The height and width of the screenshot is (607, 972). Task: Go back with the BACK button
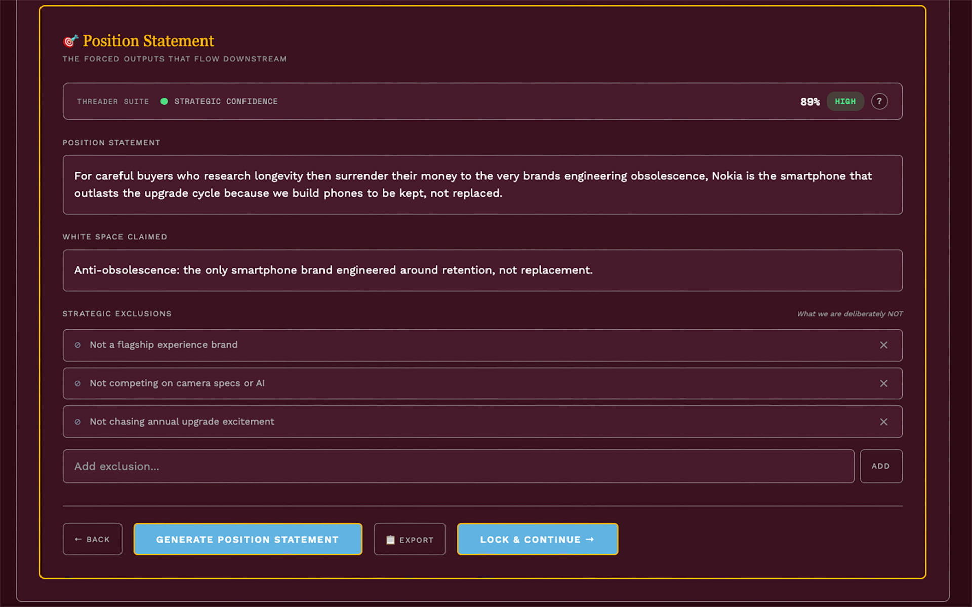(92, 539)
